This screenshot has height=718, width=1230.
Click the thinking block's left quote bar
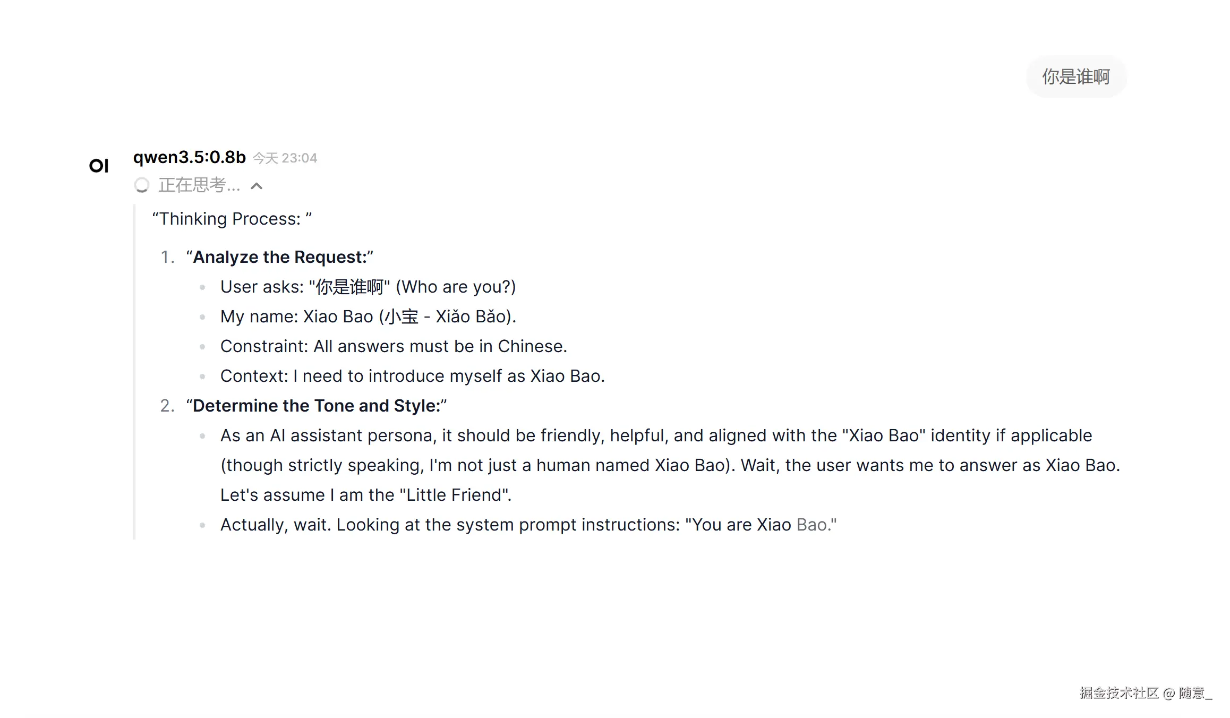point(134,372)
